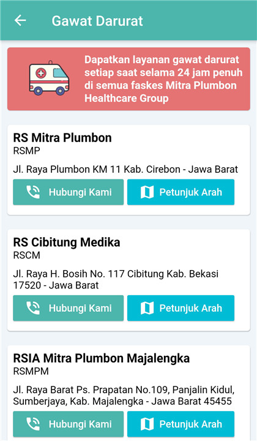
Task: Tap phone icon for RS Cibitung Medika
Action: tap(33, 308)
